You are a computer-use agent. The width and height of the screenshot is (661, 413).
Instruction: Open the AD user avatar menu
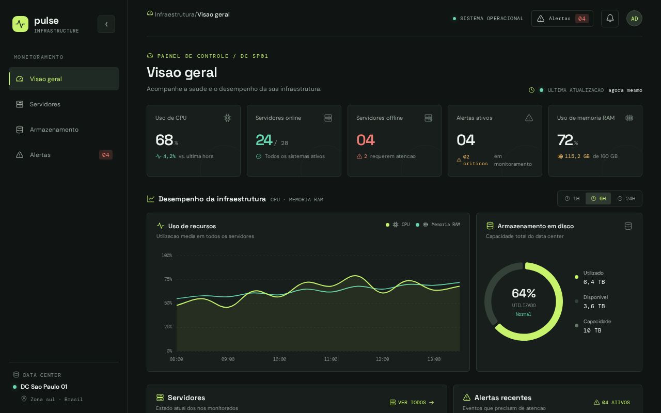tap(634, 19)
